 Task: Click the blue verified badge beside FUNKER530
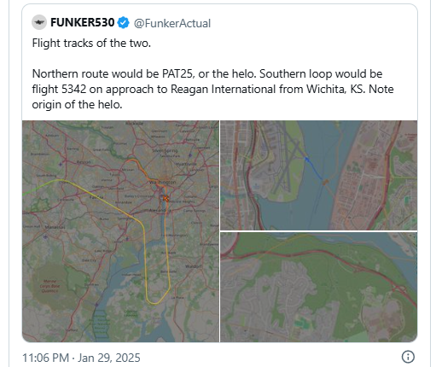pyautogui.click(x=123, y=23)
